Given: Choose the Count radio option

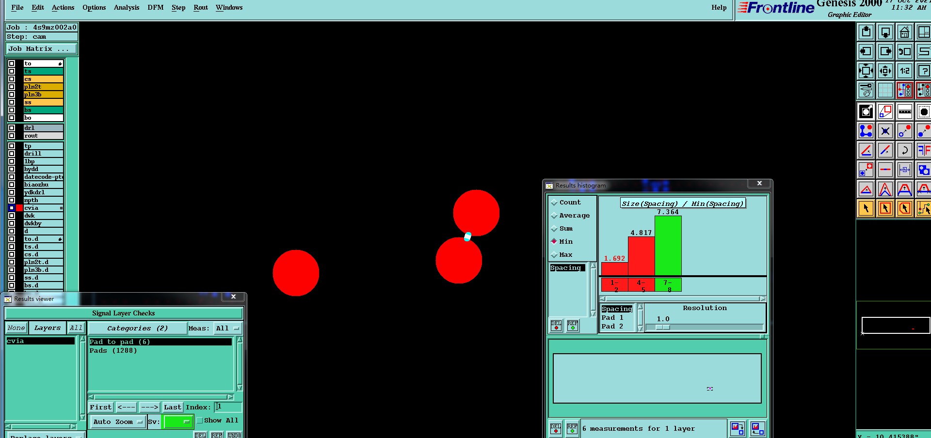Looking at the screenshot, I should click(554, 203).
